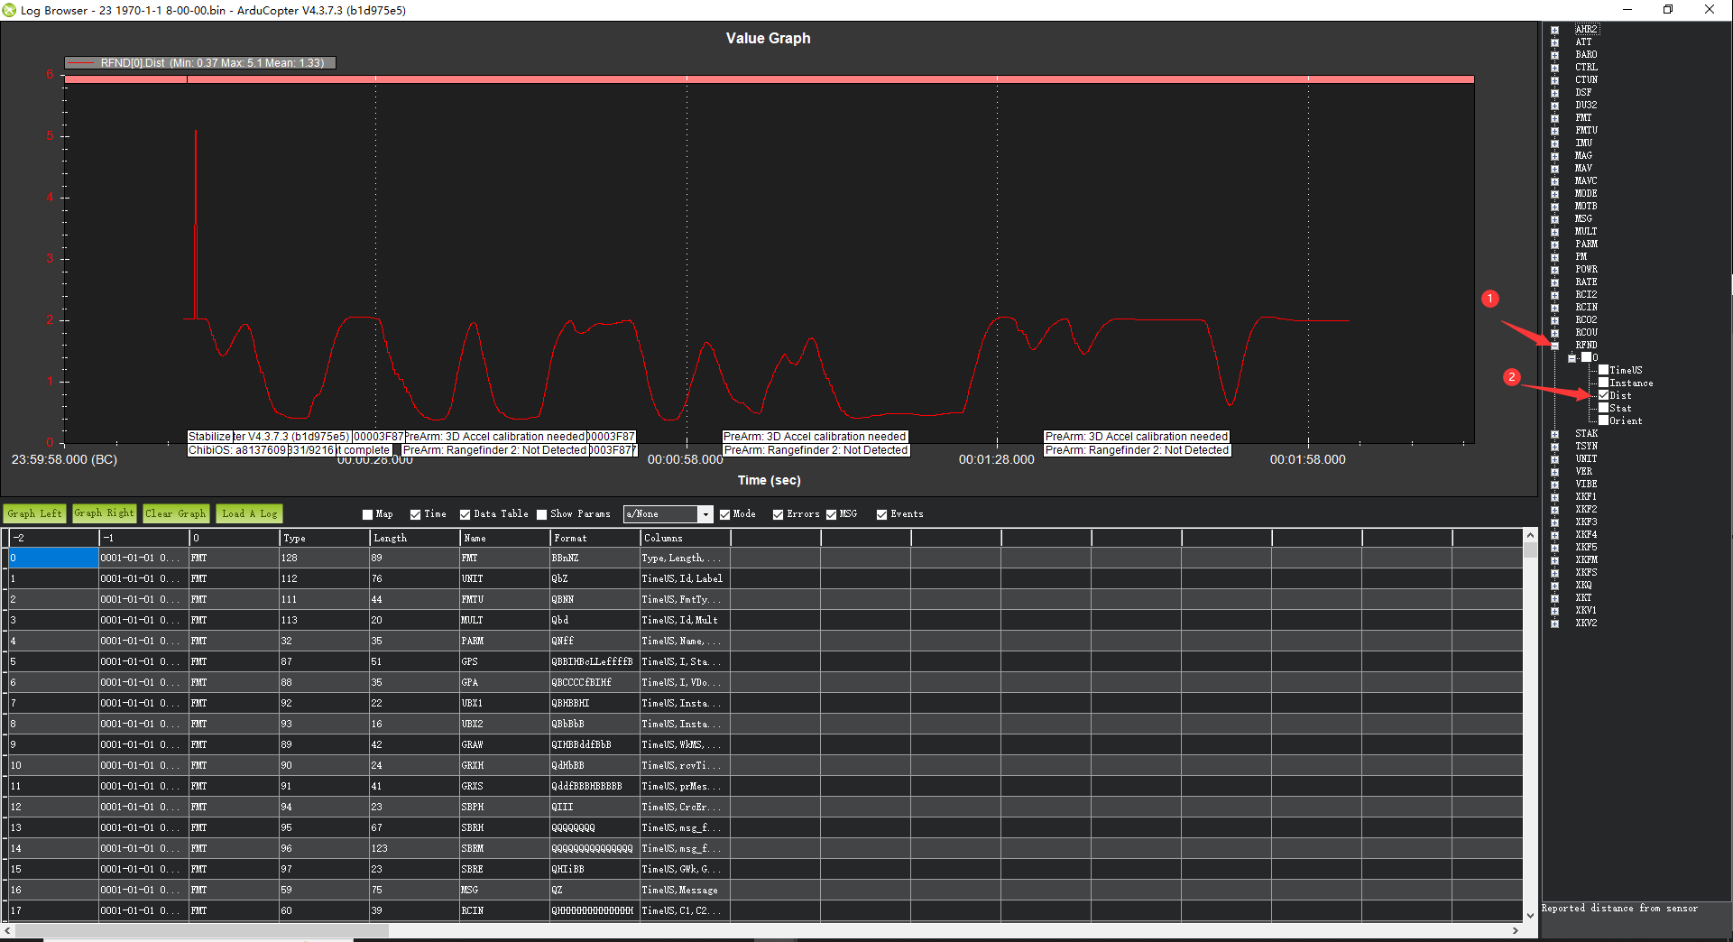This screenshot has width=1733, height=942.
Task: Uncheck the Dist checkbox under RFND
Action: tap(1603, 395)
